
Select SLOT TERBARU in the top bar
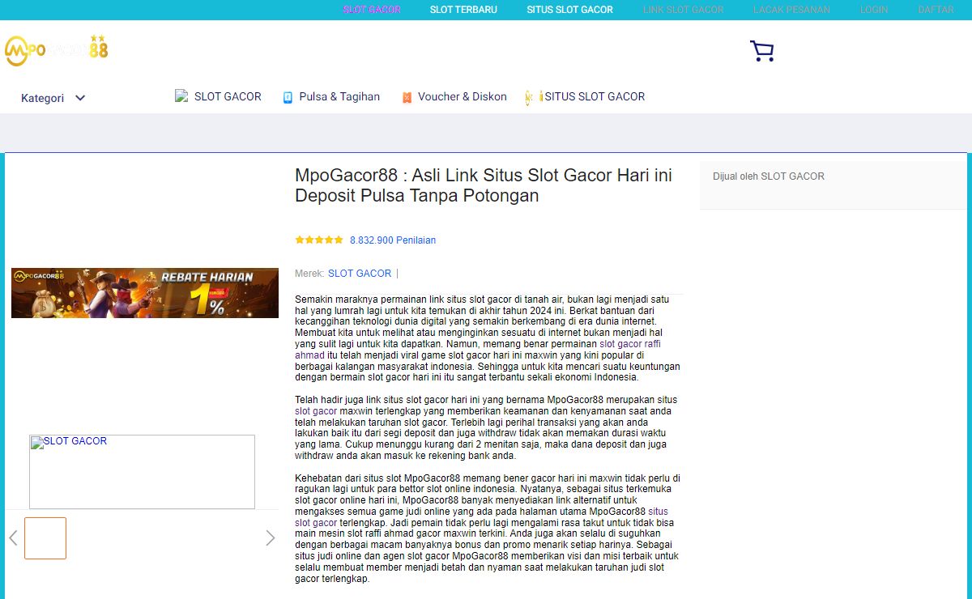(463, 10)
